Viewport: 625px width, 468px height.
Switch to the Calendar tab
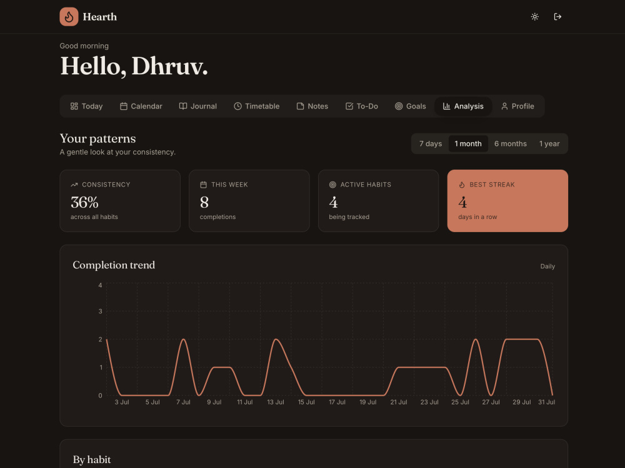(141, 106)
